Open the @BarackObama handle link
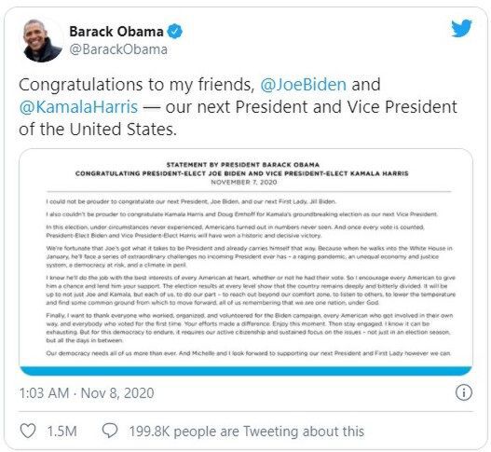 click(x=118, y=49)
